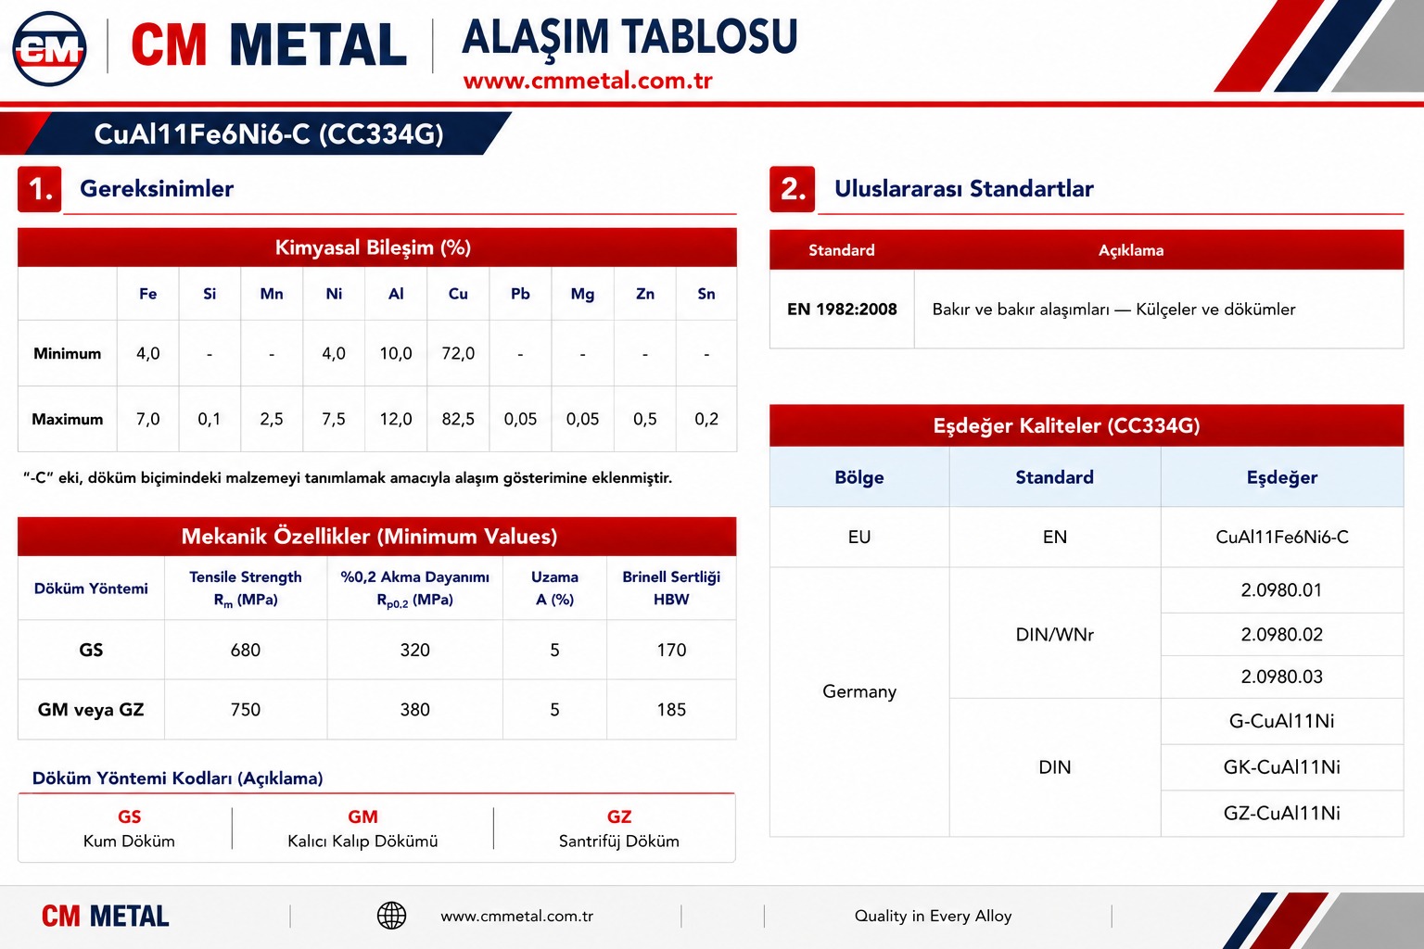Click the Al maximum value 12,0
The height and width of the screenshot is (949, 1424).
396,420
